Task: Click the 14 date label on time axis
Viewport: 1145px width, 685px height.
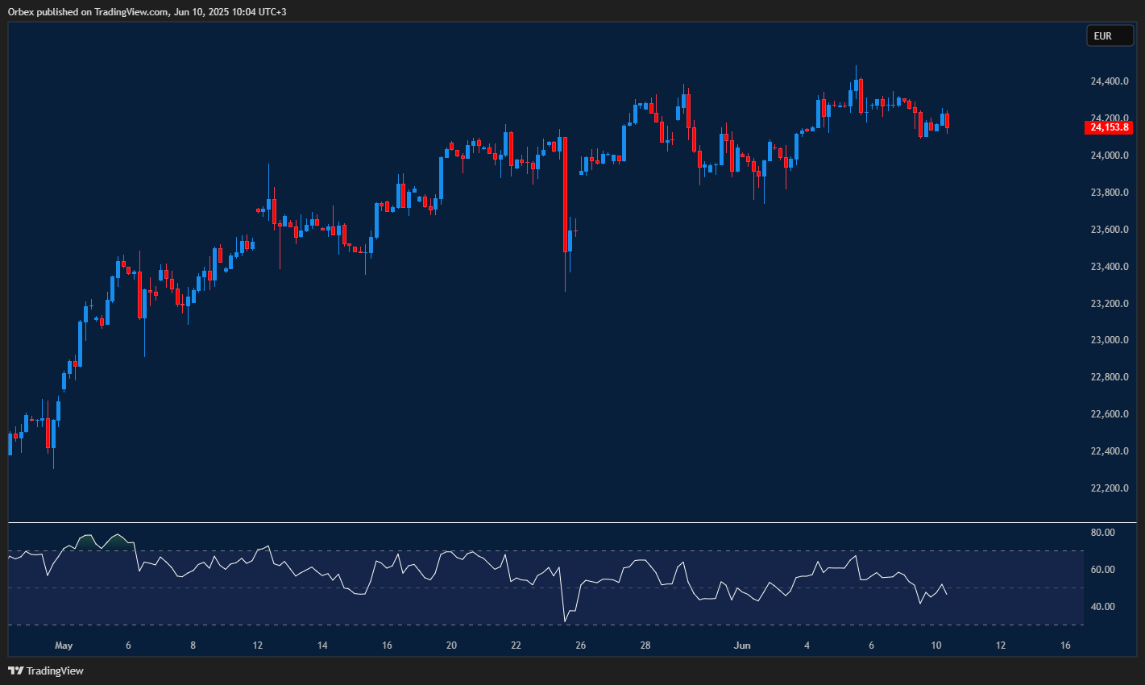Action: coord(322,646)
